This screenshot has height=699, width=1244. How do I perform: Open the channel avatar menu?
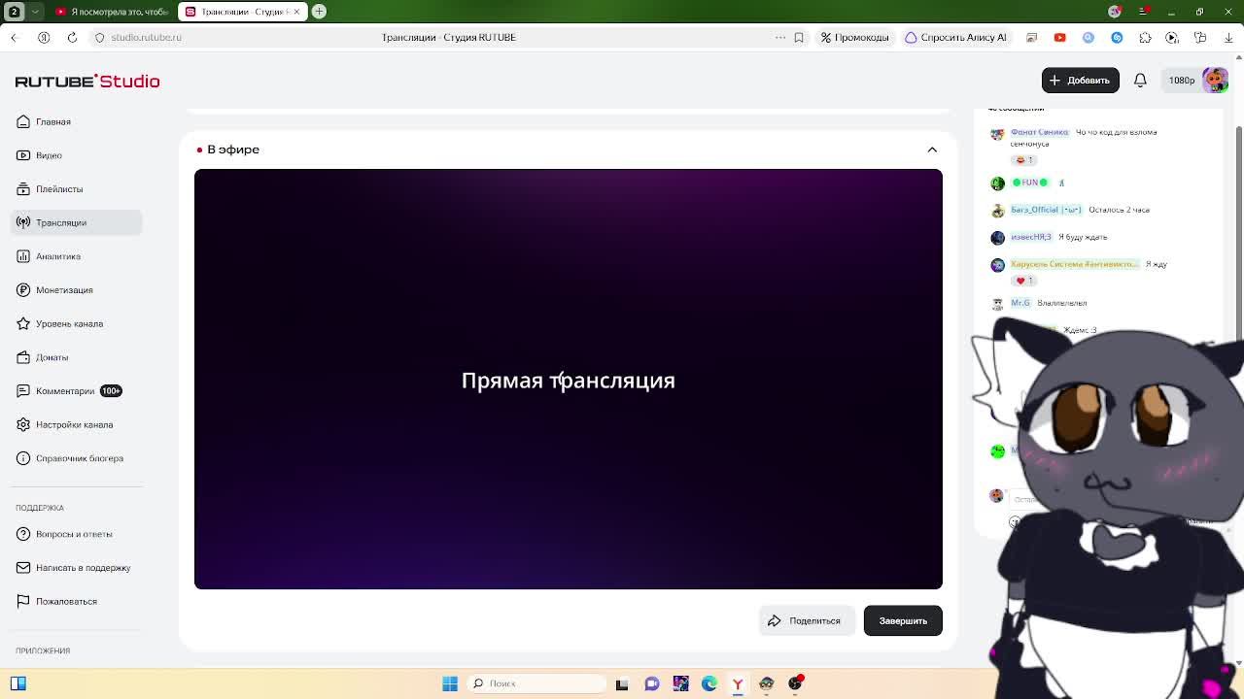1215,81
